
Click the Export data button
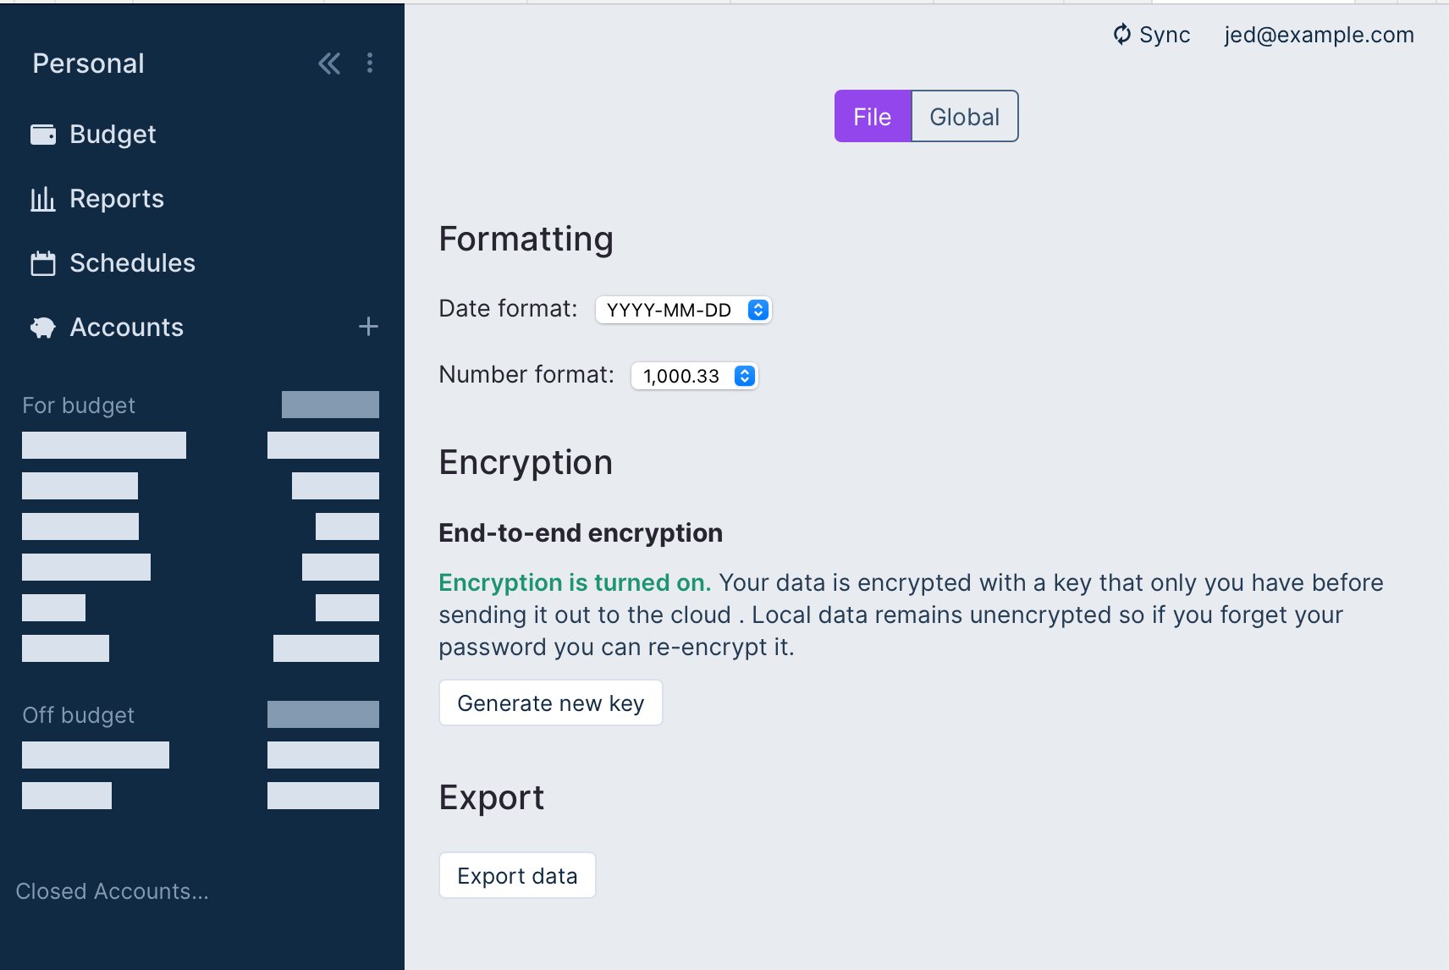click(518, 875)
